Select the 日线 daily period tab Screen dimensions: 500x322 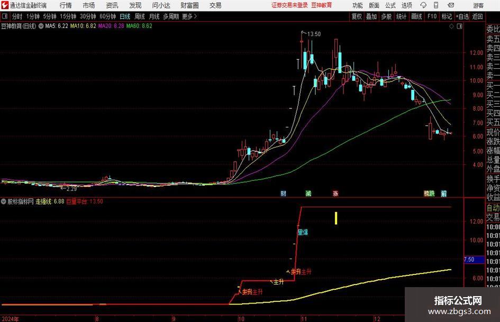125,16
